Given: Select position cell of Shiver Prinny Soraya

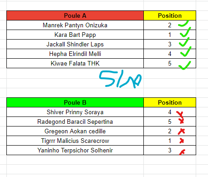Looking at the screenshot, I should tap(170, 112).
